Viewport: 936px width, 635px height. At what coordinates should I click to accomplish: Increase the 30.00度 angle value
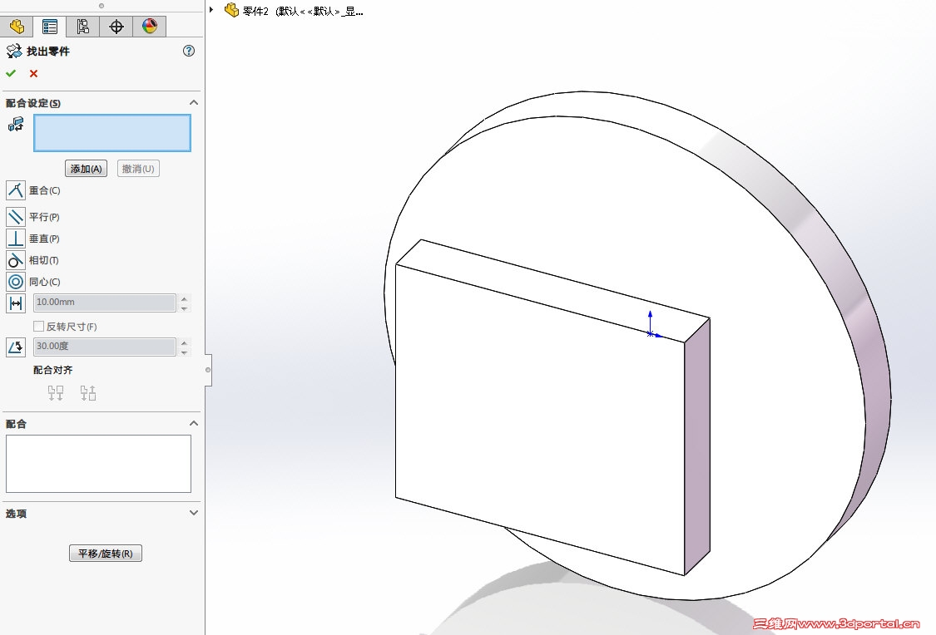[x=185, y=342]
